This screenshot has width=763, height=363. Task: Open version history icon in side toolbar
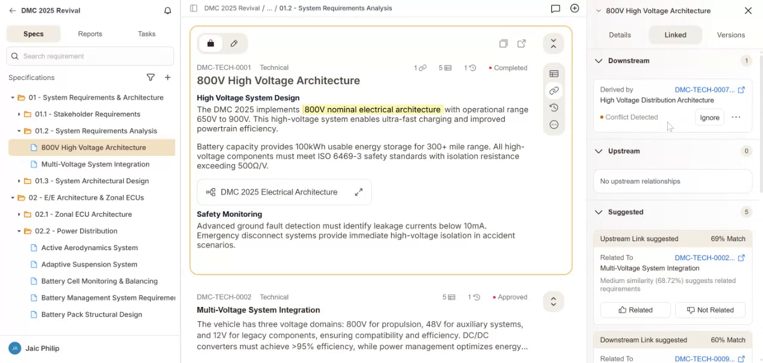(554, 107)
